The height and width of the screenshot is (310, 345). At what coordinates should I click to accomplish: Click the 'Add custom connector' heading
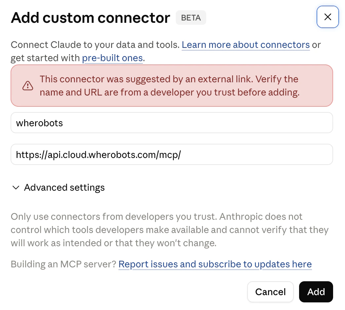(x=91, y=18)
